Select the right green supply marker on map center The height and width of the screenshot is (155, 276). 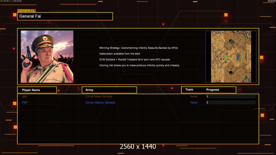(243, 57)
